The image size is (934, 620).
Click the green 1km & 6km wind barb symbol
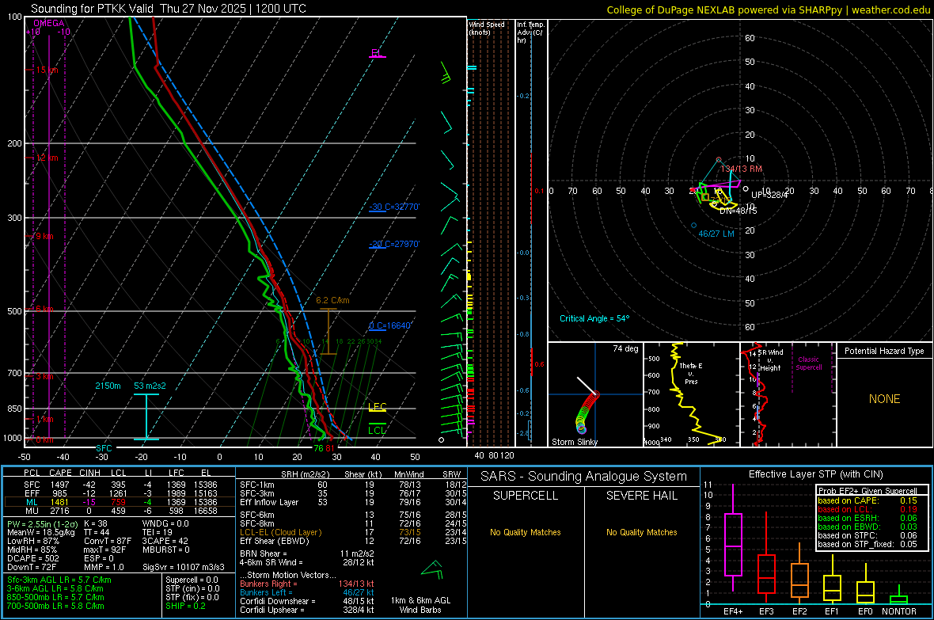(x=432, y=569)
